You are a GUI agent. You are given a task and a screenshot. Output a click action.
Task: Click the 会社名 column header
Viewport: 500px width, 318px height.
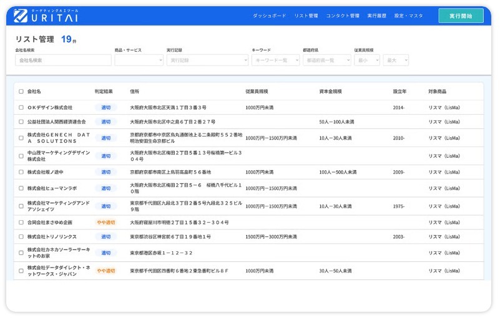point(34,92)
